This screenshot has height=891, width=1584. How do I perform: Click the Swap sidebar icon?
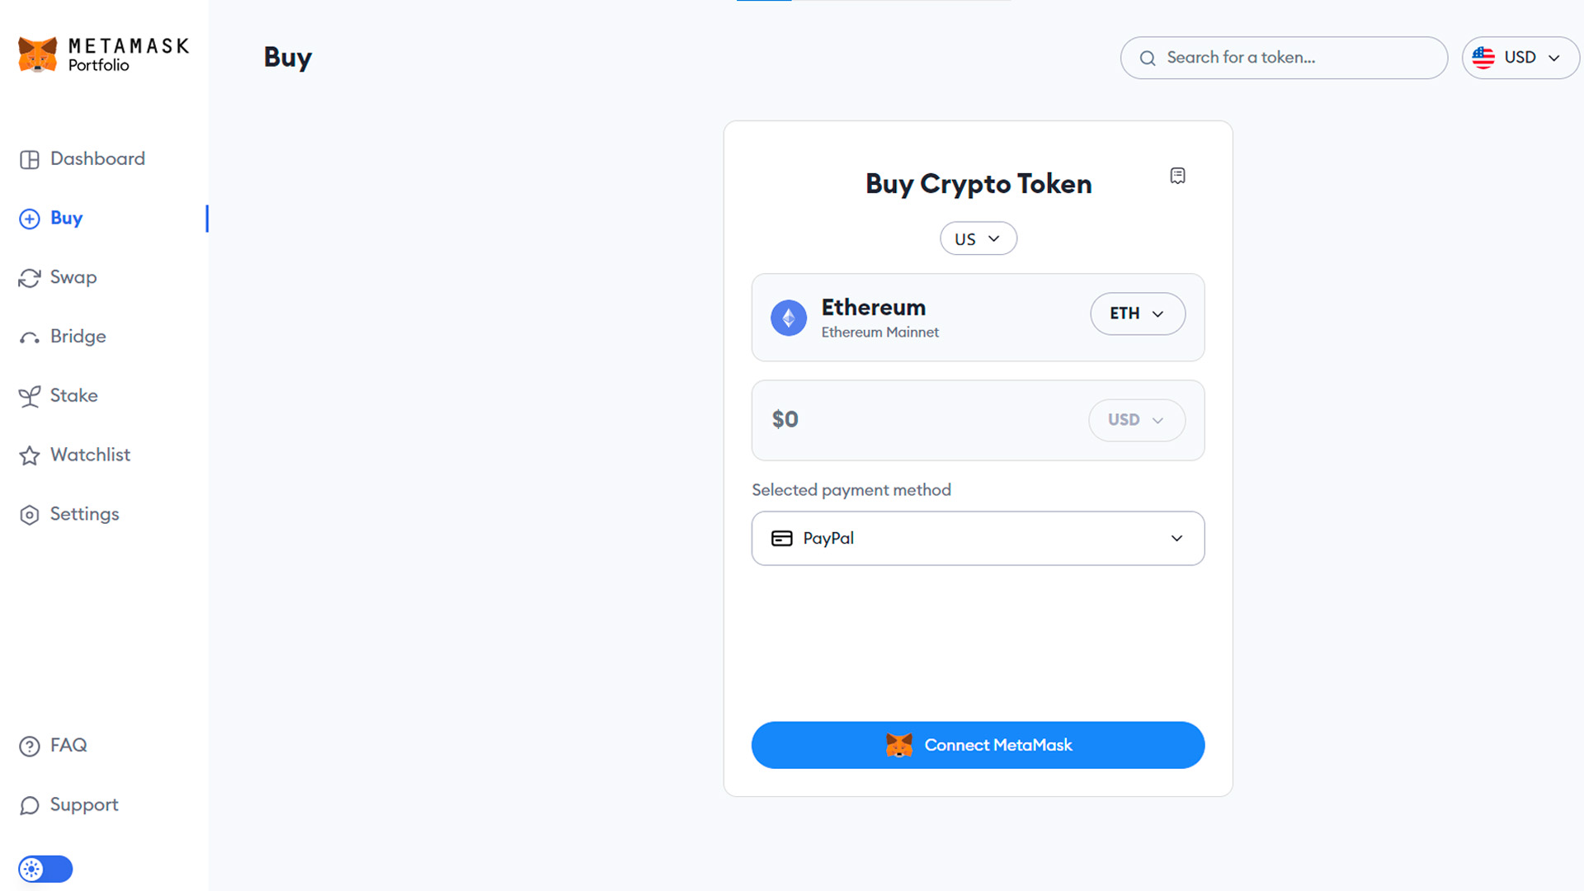pos(31,277)
